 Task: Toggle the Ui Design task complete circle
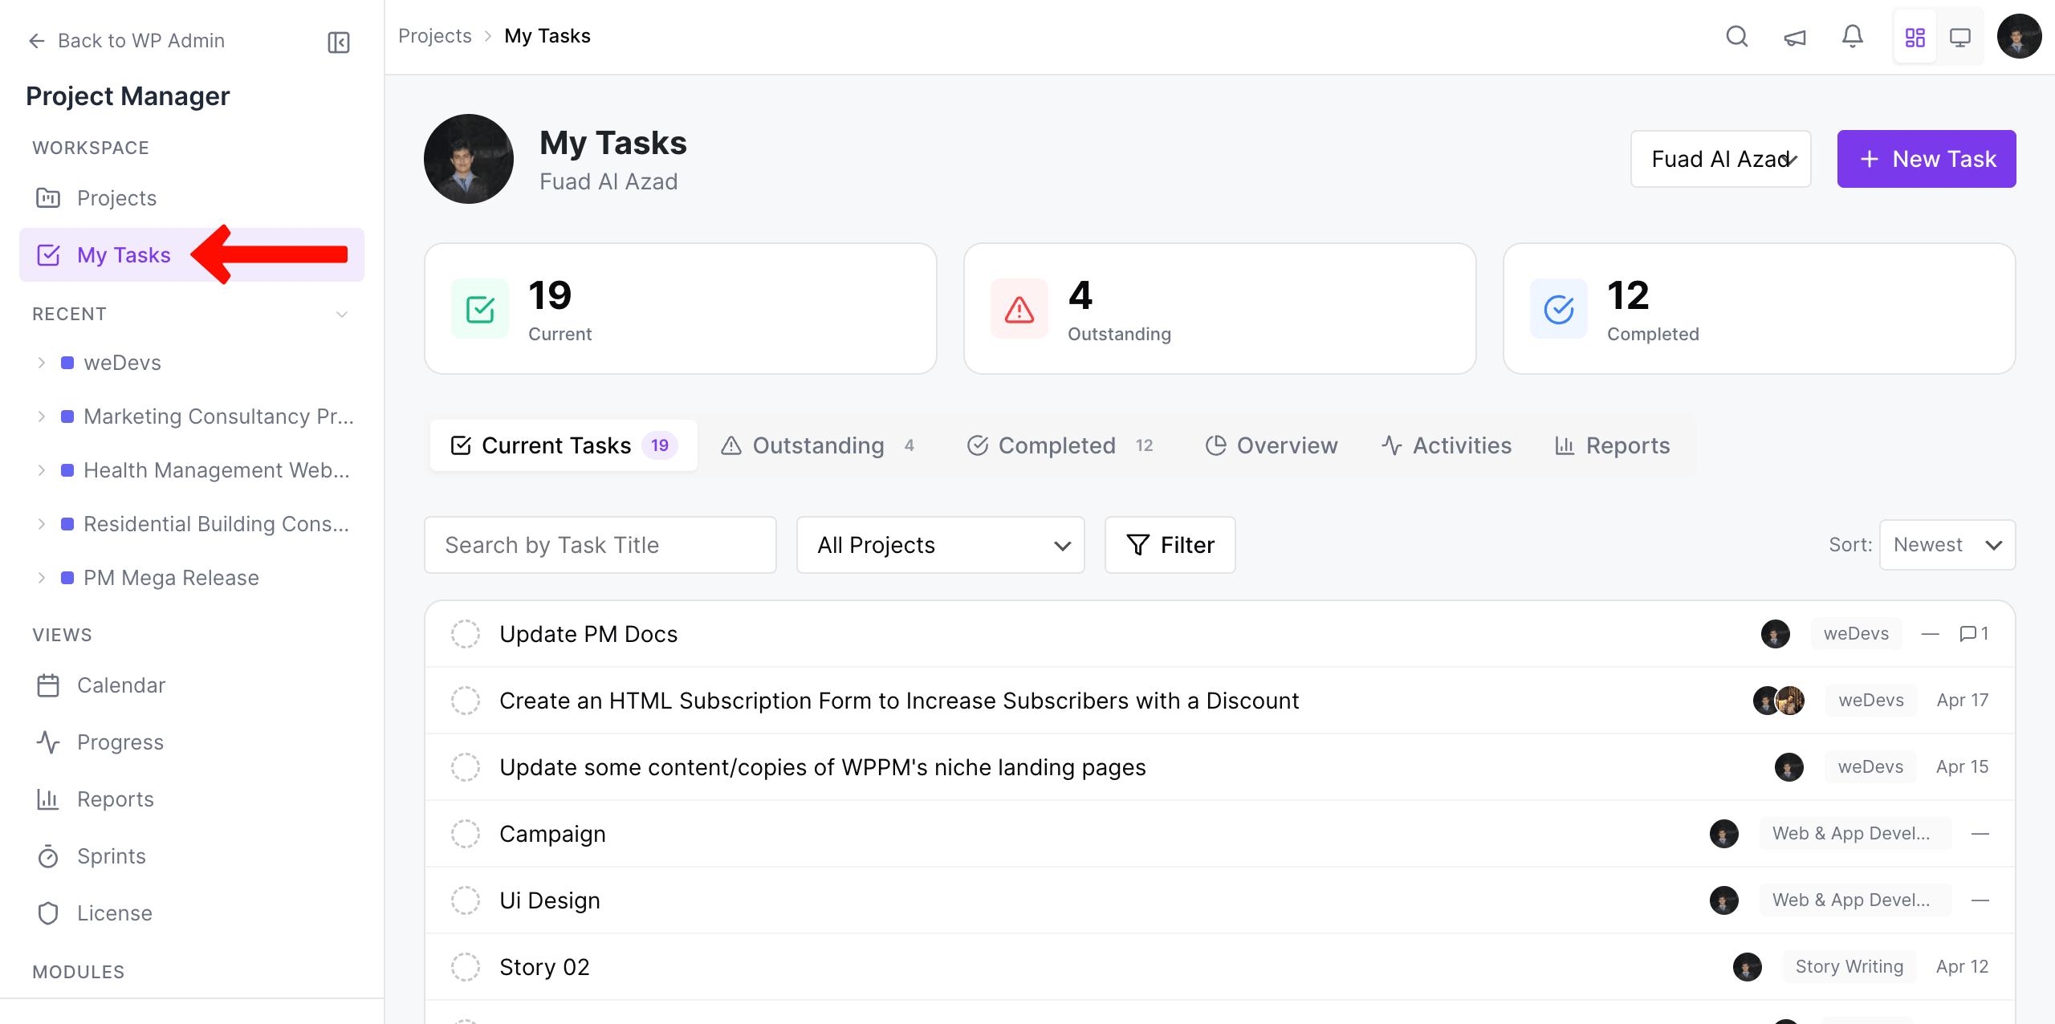[466, 900]
